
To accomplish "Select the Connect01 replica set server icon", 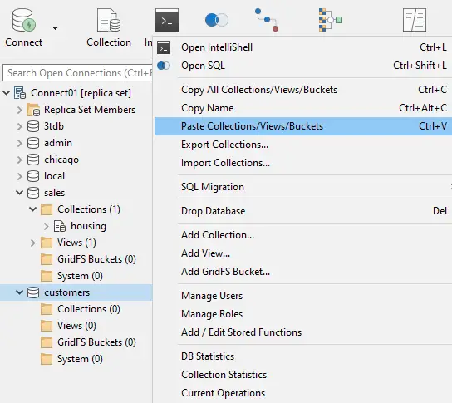I will click(20, 93).
